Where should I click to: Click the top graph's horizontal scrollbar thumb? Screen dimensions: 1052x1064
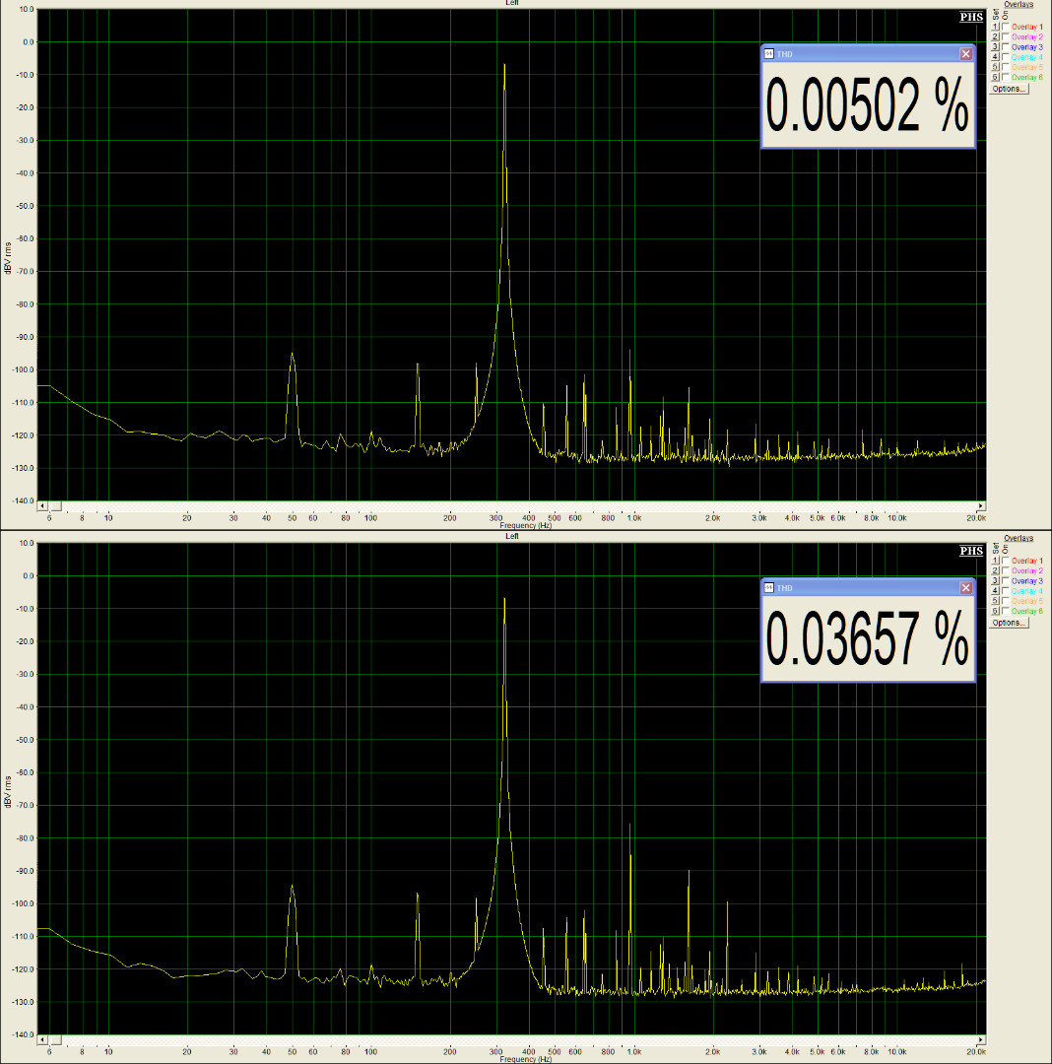57,505
